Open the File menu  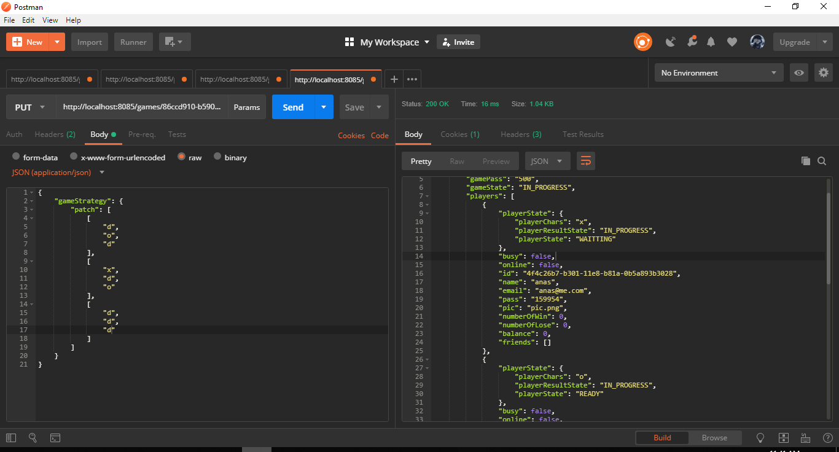(x=9, y=20)
